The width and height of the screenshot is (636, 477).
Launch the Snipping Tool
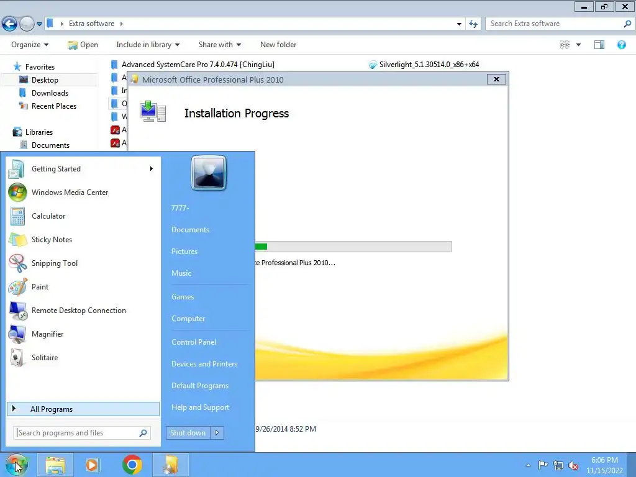coord(83,263)
